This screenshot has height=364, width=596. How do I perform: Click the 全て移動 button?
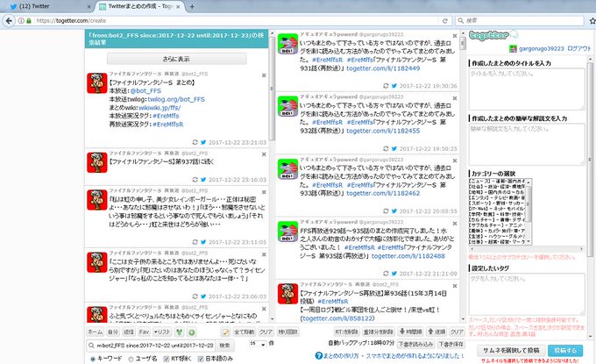(x=244, y=332)
